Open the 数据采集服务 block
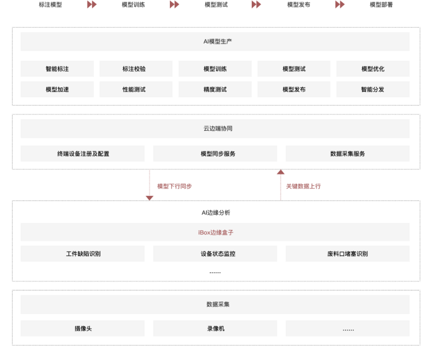Image resolution: width=427 pixels, height=349 pixels. click(348, 153)
